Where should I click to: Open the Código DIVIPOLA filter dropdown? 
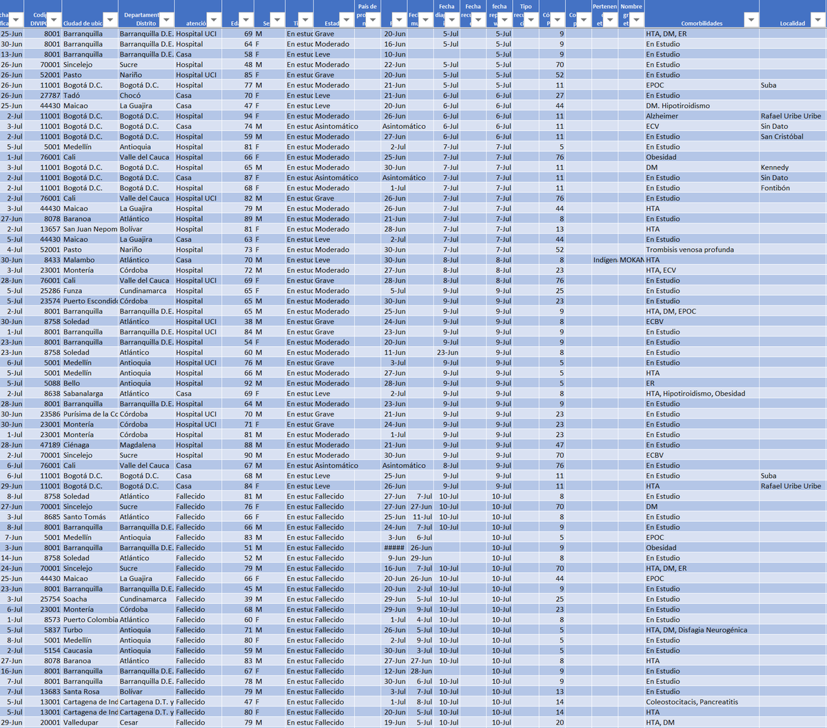54,20
